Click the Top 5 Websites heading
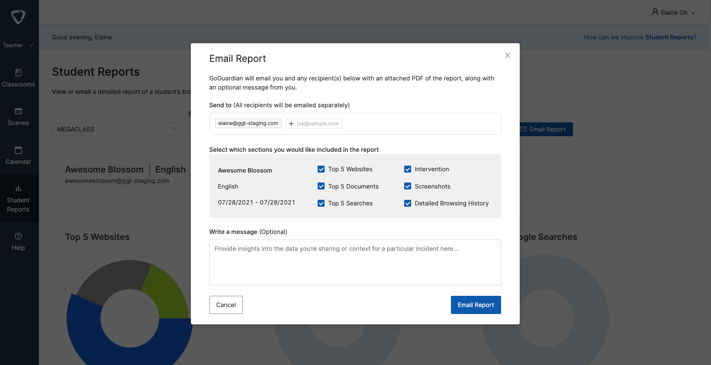Image resolution: width=711 pixels, height=365 pixels. click(97, 237)
